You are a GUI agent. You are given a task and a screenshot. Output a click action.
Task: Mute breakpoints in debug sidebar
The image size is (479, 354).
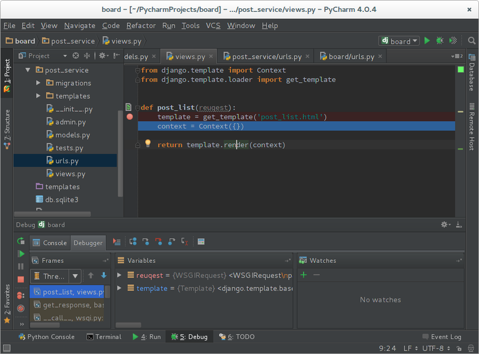coord(21,308)
